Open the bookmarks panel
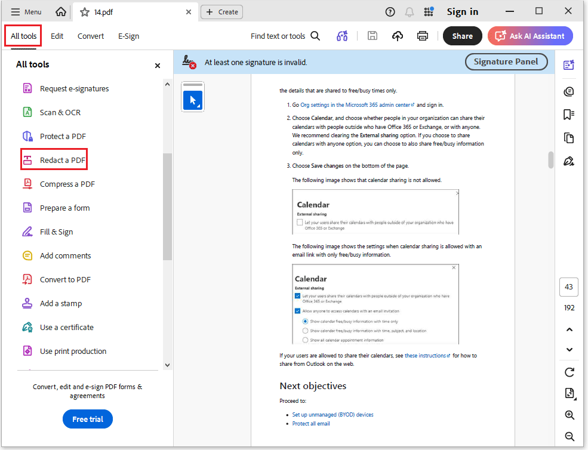This screenshot has width=588, height=450. [568, 115]
